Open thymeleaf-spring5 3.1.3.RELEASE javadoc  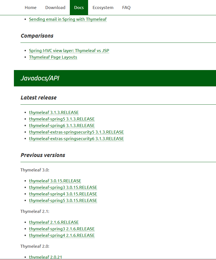(x=62, y=119)
